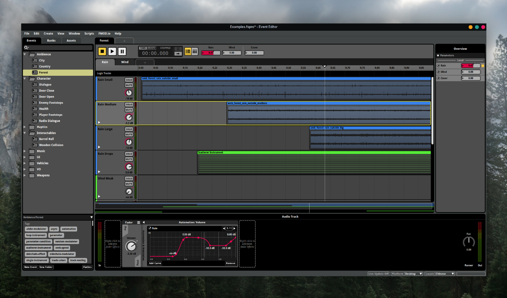
Task: Mute the Rain Medium track
Action: coord(129,110)
